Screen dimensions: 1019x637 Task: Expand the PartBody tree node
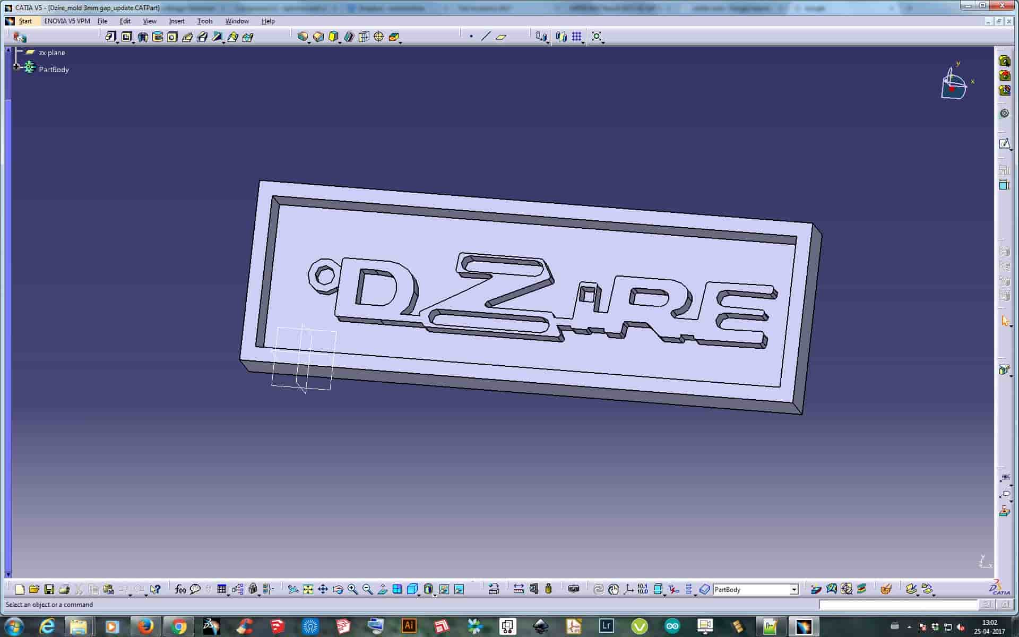point(16,67)
